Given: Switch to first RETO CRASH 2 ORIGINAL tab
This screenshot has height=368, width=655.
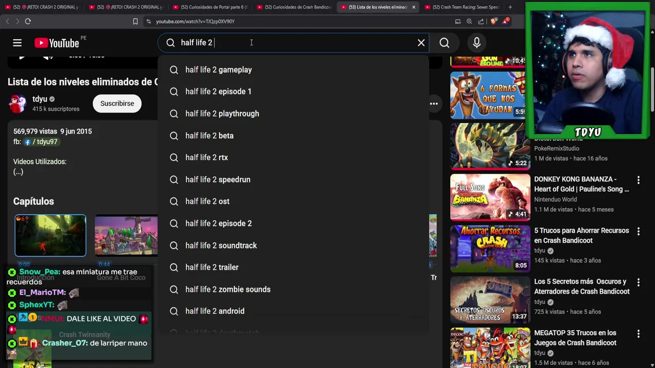Looking at the screenshot, I should (x=42, y=7).
